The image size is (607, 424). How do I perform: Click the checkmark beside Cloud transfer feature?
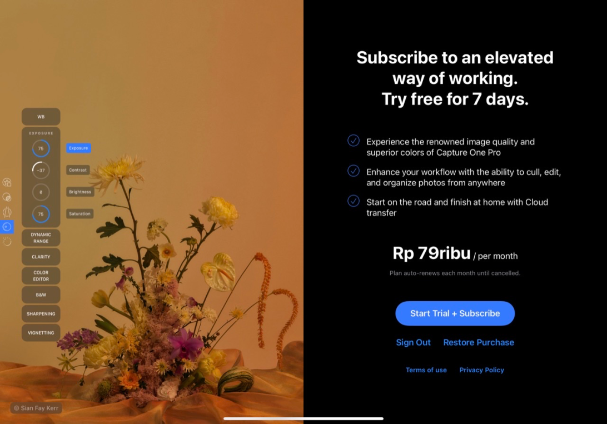(354, 201)
